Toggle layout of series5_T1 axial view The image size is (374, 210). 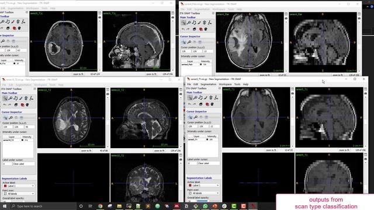(293, 89)
